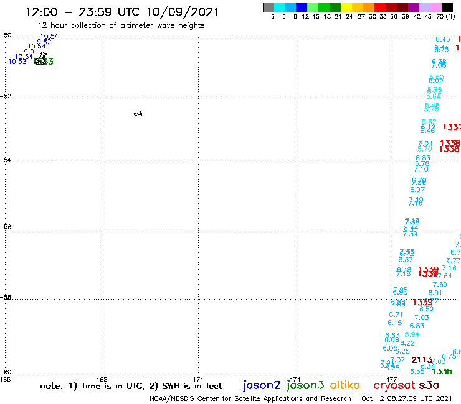Viewport: 461px width, 404px height.
Task: Click the '171' longitude axis label
Action: pyautogui.click(x=199, y=379)
